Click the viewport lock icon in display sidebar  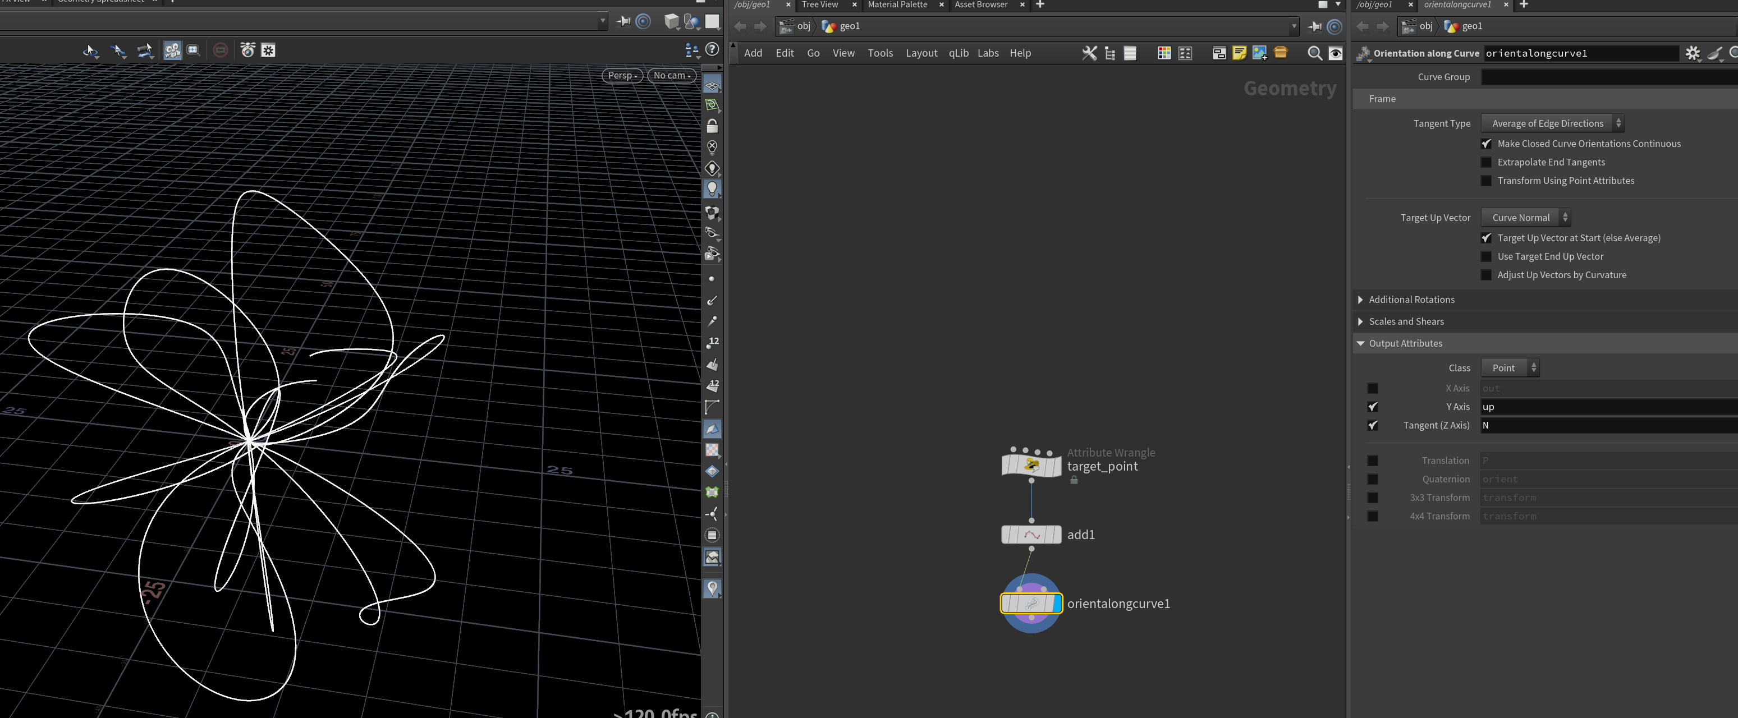point(712,126)
